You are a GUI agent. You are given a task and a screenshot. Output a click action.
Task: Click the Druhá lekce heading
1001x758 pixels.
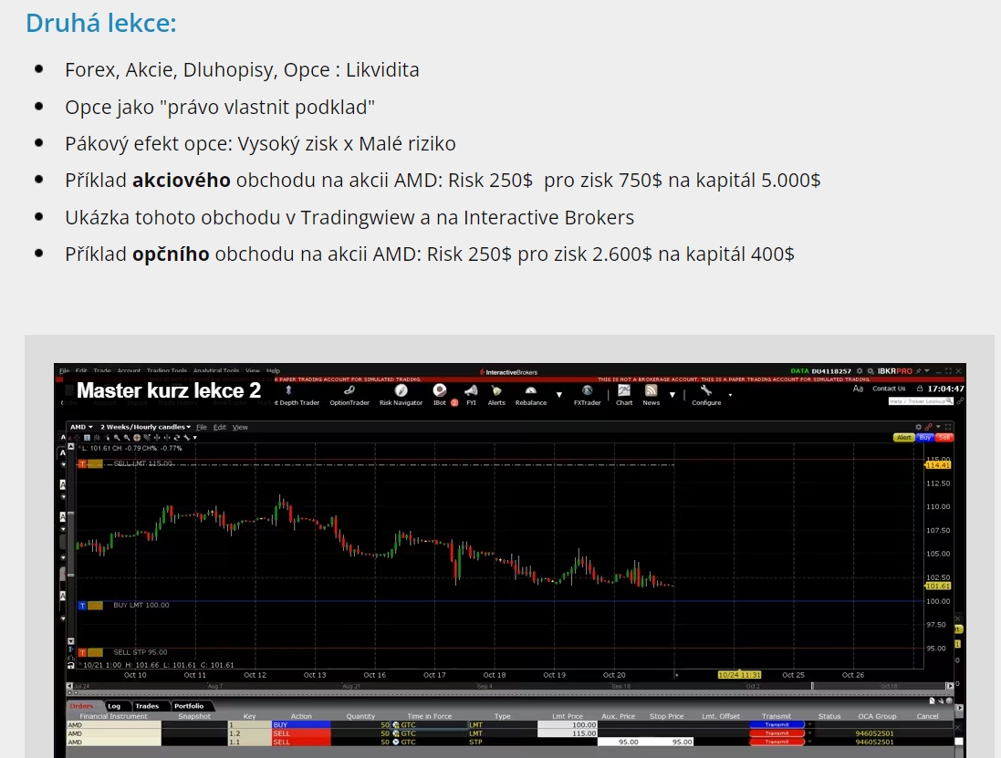pyautogui.click(x=101, y=23)
